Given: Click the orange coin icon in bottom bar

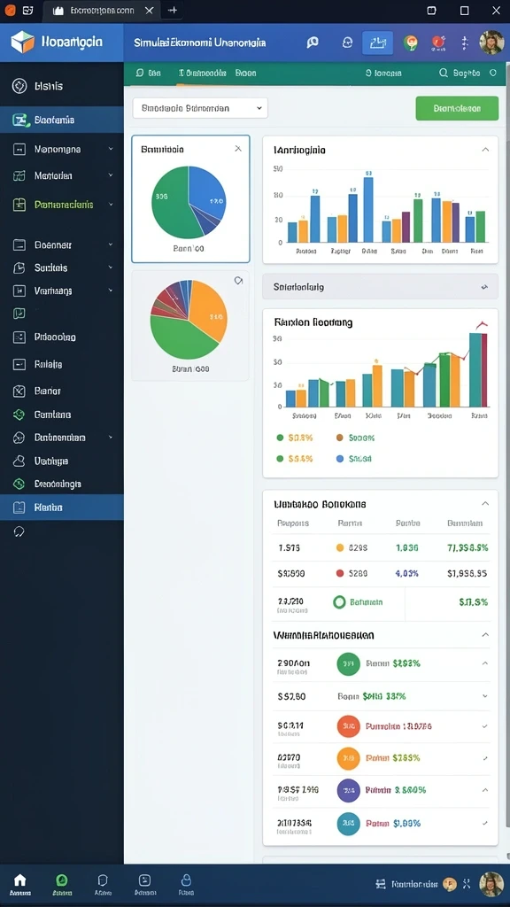Looking at the screenshot, I should (450, 884).
